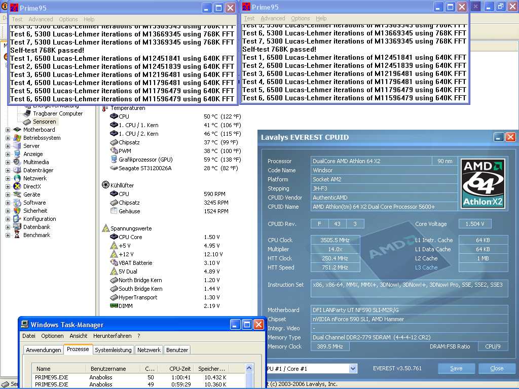Viewport: 519px width, 389px height.
Task: Click the Seagate ST3120026A drive icon
Action: click(x=114, y=168)
